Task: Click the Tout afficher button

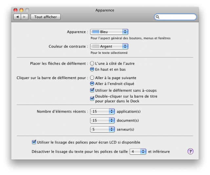Action: (46, 17)
